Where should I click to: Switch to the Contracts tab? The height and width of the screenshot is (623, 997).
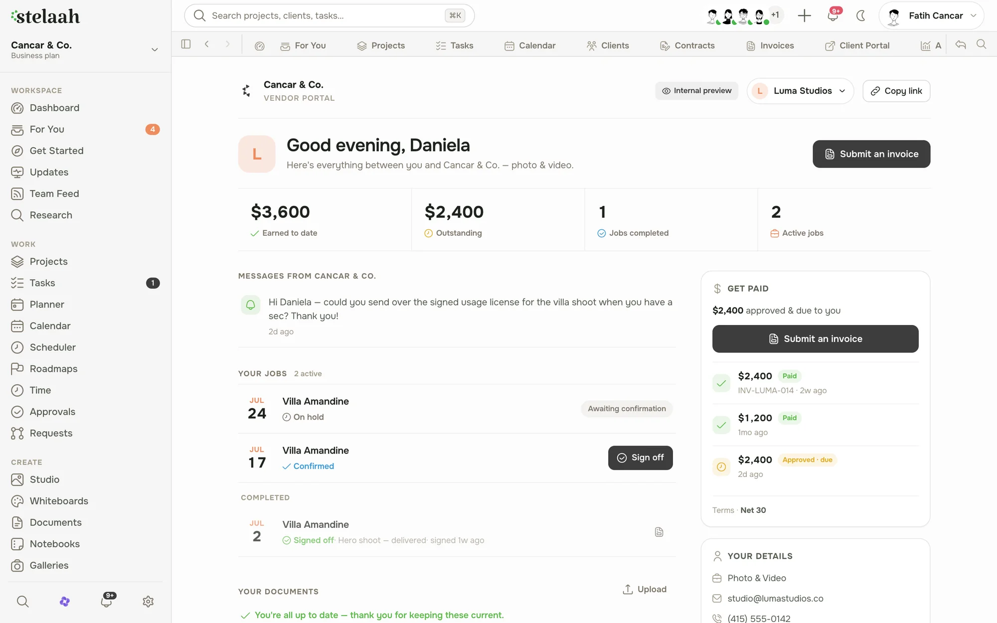[x=687, y=46]
